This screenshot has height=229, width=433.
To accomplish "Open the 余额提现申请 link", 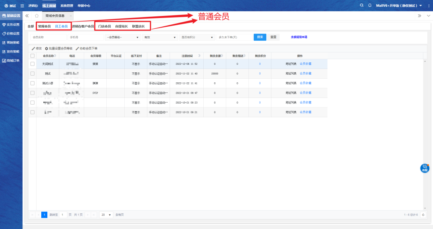I will [x=299, y=37].
